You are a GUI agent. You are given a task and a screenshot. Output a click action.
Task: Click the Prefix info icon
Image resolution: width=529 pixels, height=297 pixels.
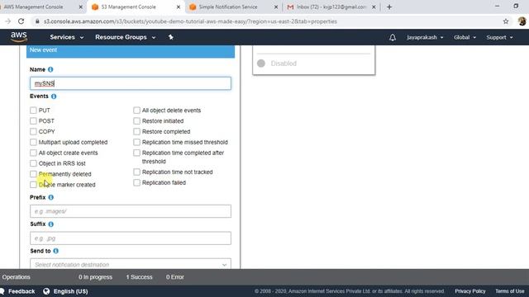[x=51, y=197]
